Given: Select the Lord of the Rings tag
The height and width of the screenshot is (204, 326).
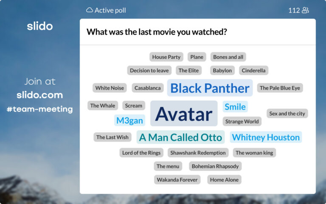Looking at the screenshot, I should pos(141,153).
